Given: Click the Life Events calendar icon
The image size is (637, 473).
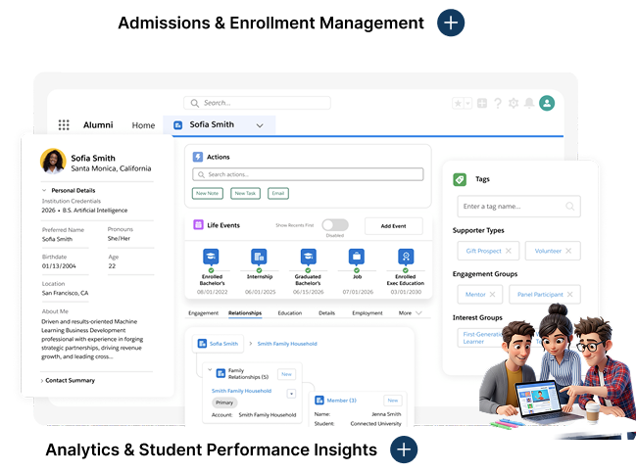Looking at the screenshot, I should click(x=198, y=224).
